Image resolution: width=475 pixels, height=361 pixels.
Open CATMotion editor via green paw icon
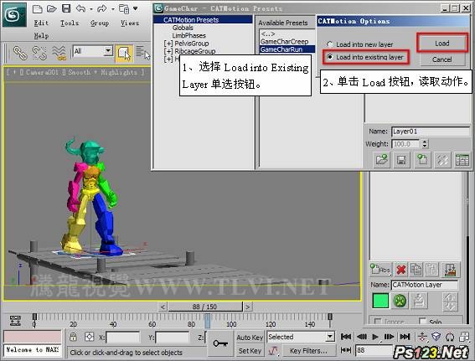(x=400, y=301)
